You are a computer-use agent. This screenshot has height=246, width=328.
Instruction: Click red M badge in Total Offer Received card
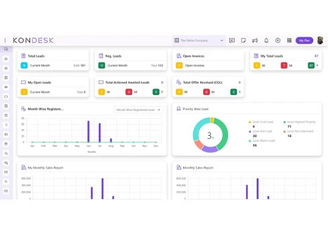pos(207,92)
